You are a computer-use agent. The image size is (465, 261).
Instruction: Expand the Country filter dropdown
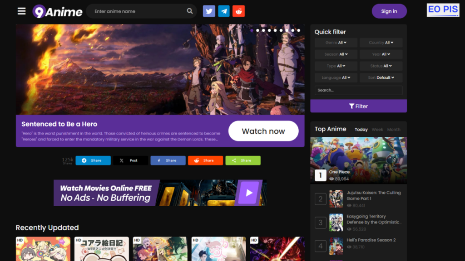(x=381, y=43)
